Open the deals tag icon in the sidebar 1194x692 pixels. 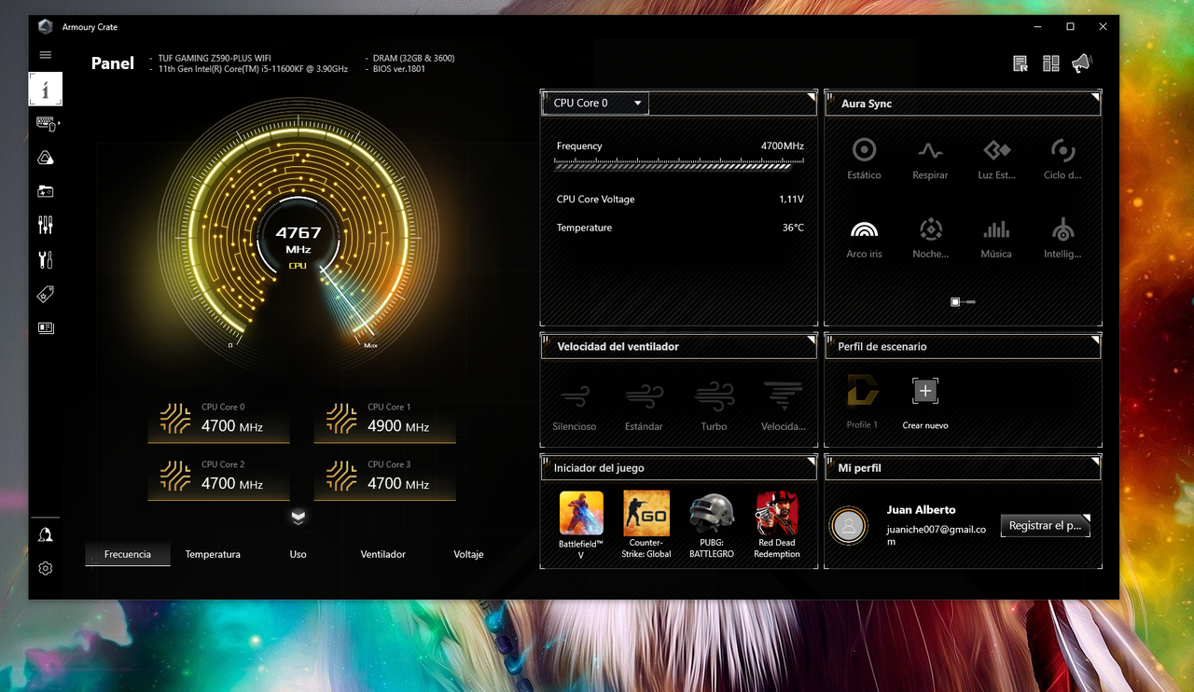pos(46,294)
